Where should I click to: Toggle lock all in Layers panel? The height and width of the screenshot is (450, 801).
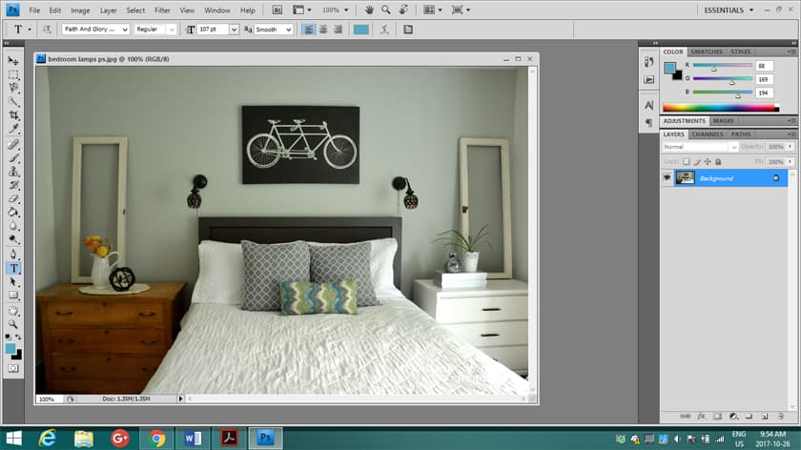pos(718,162)
